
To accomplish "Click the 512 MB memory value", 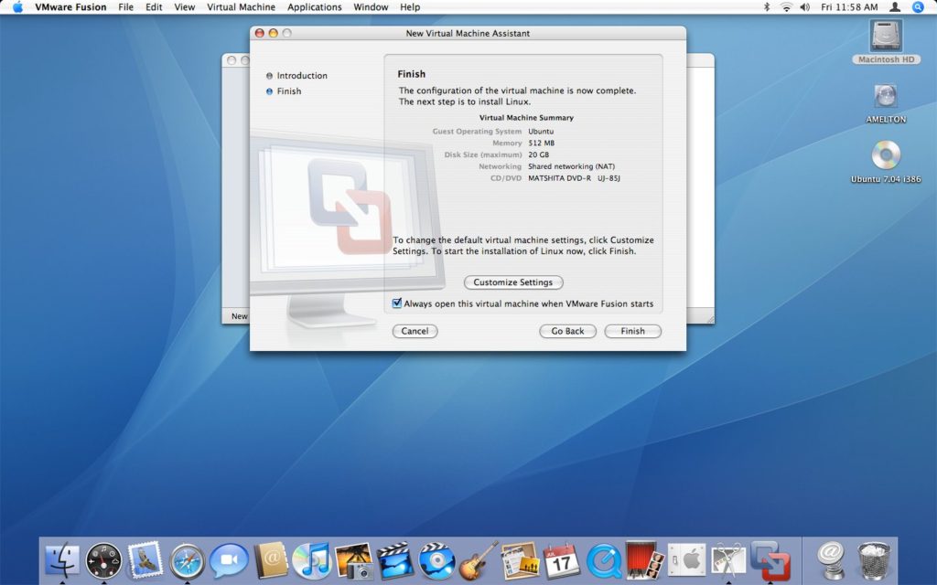I will [x=542, y=144].
